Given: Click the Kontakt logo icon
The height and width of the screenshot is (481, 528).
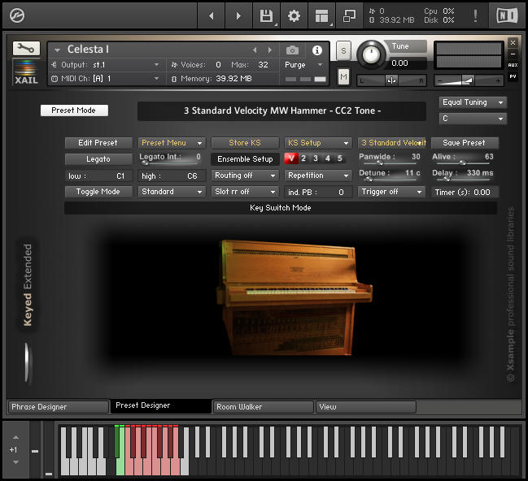Looking at the screenshot, I should point(17,15).
